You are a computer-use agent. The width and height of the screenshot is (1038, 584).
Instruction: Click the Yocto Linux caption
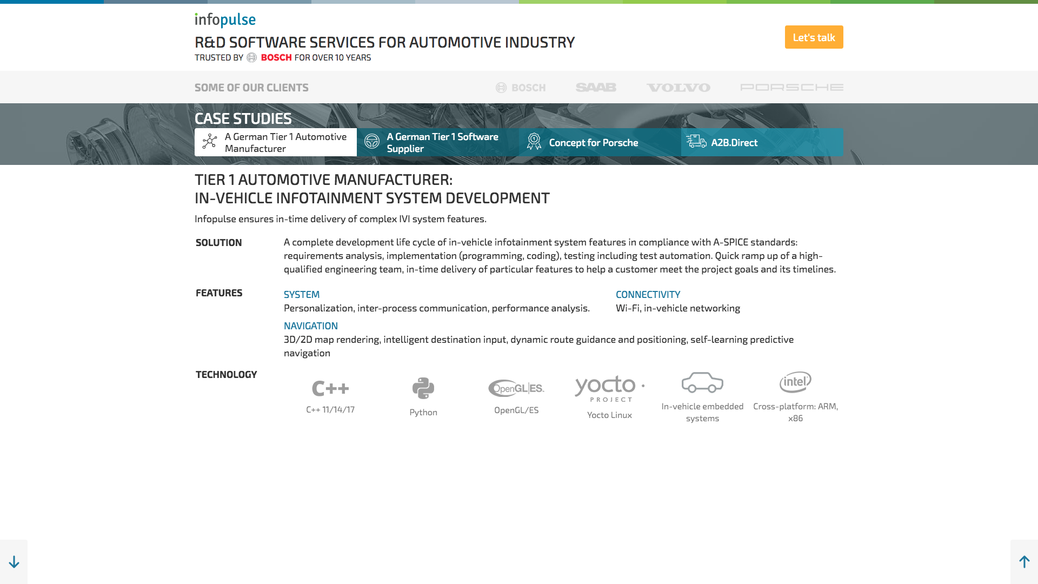click(609, 415)
